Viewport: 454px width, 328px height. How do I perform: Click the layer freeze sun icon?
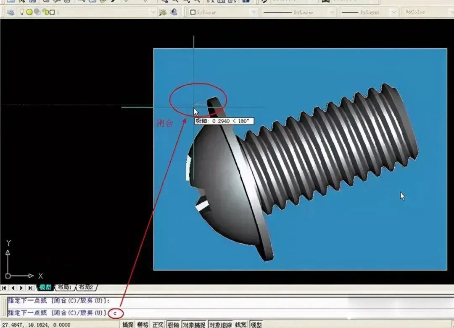(x=29, y=12)
